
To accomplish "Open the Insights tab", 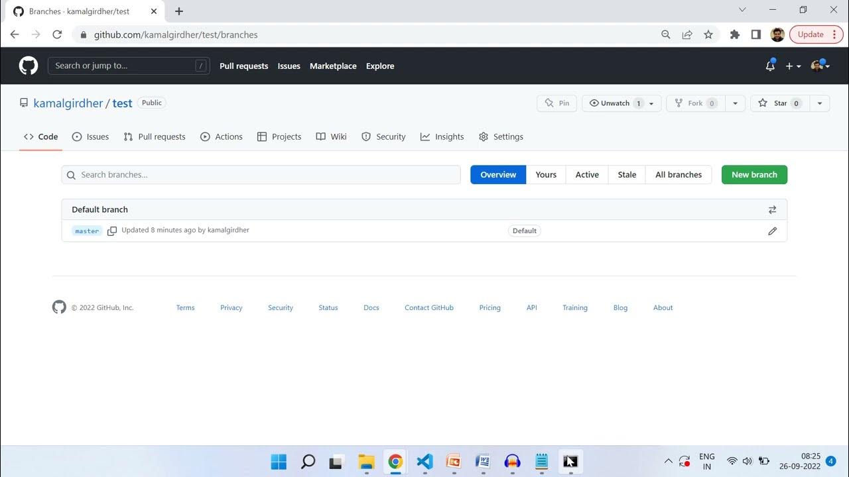I will coord(442,136).
